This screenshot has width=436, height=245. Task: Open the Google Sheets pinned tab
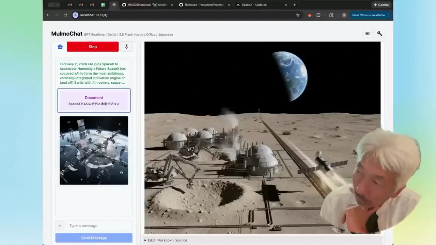(103, 5)
